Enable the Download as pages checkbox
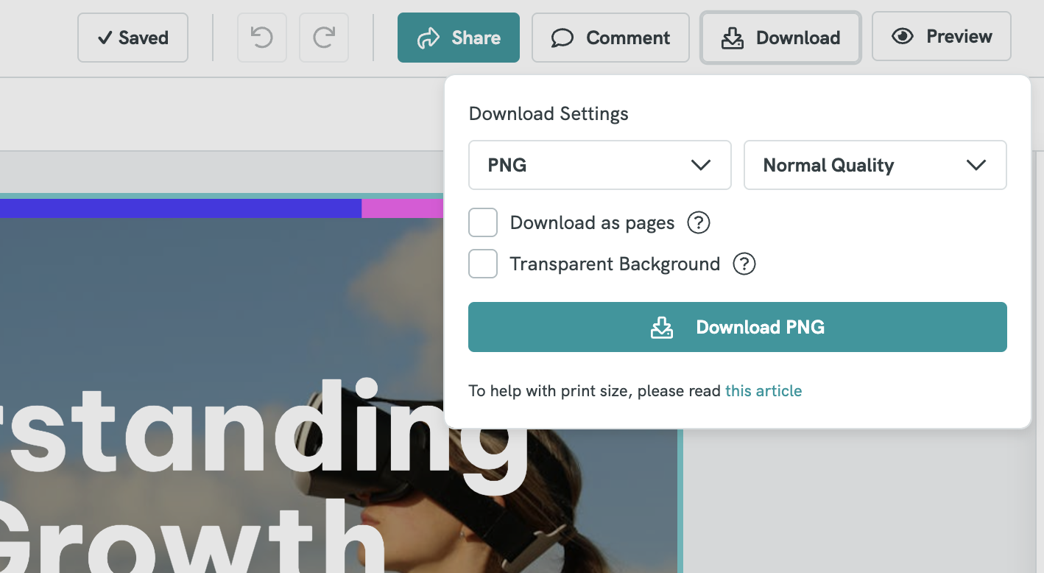Viewport: 1044px width, 573px height. pos(483,222)
